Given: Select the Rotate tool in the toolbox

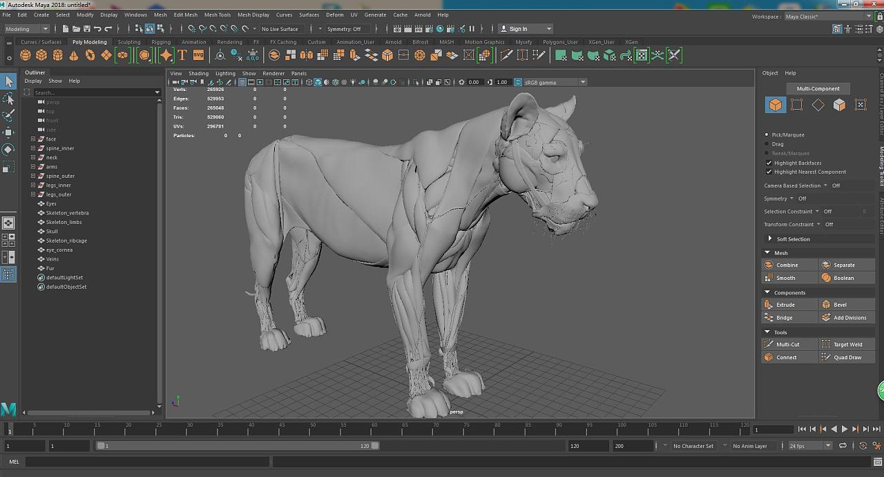Looking at the screenshot, I should [8, 149].
